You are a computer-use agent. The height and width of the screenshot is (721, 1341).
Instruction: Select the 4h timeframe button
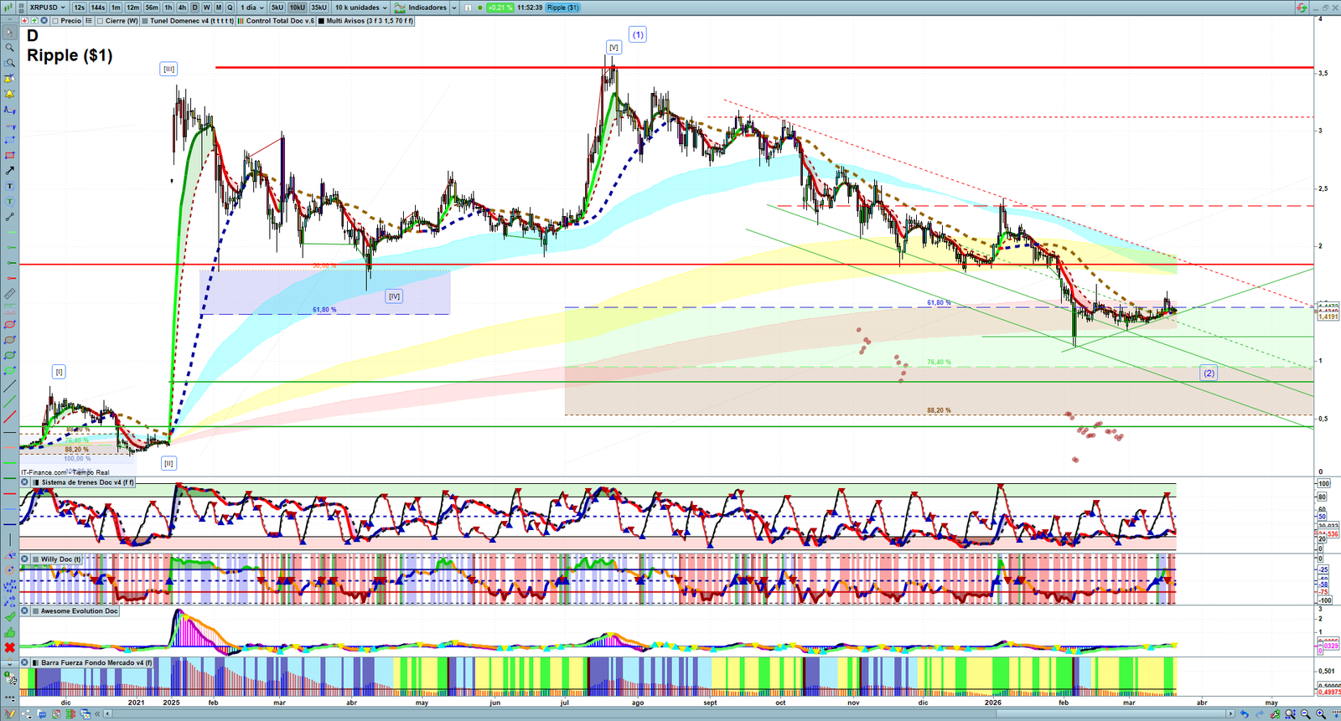tap(182, 8)
